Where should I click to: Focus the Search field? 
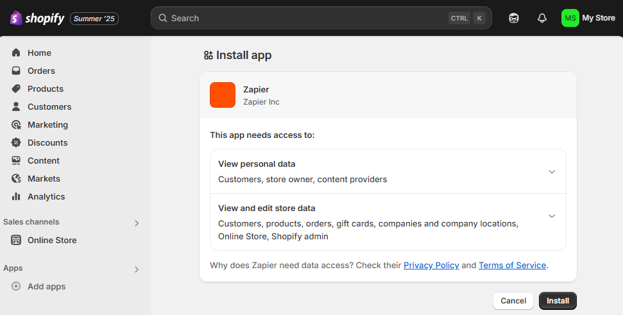(321, 18)
